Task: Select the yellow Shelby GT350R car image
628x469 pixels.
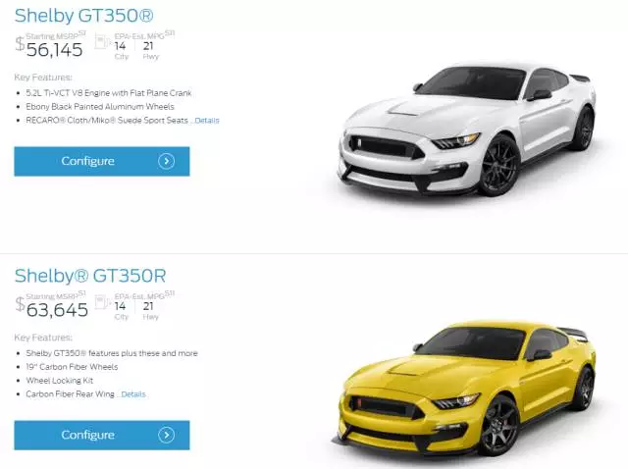Action: click(x=464, y=389)
